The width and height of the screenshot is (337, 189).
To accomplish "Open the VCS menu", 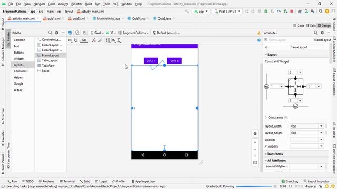I will click(x=116, y=4).
